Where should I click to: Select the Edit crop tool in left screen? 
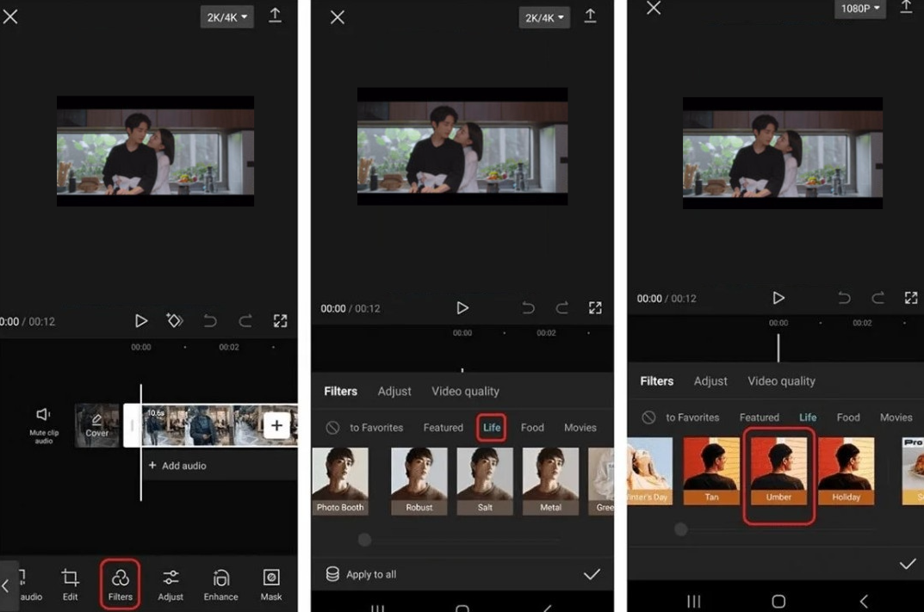click(x=70, y=584)
